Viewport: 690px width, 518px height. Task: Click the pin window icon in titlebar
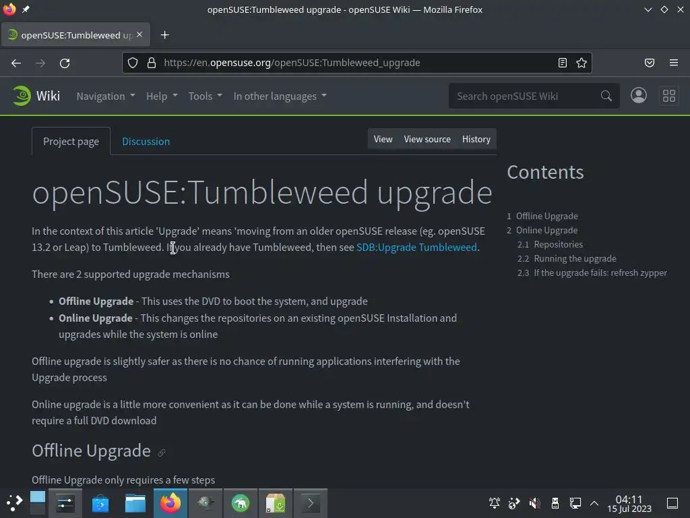click(x=26, y=9)
